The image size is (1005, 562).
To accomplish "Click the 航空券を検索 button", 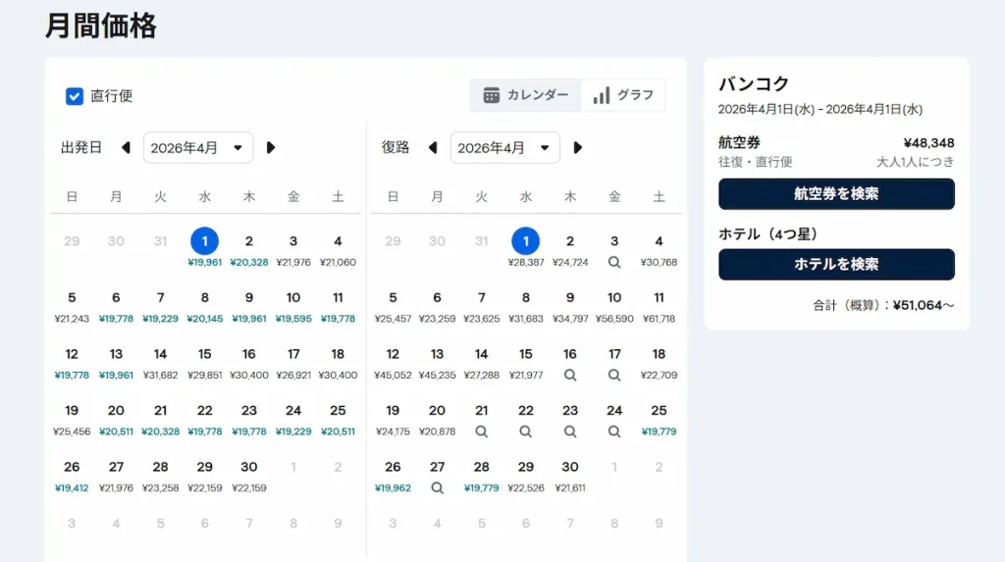I will click(836, 194).
